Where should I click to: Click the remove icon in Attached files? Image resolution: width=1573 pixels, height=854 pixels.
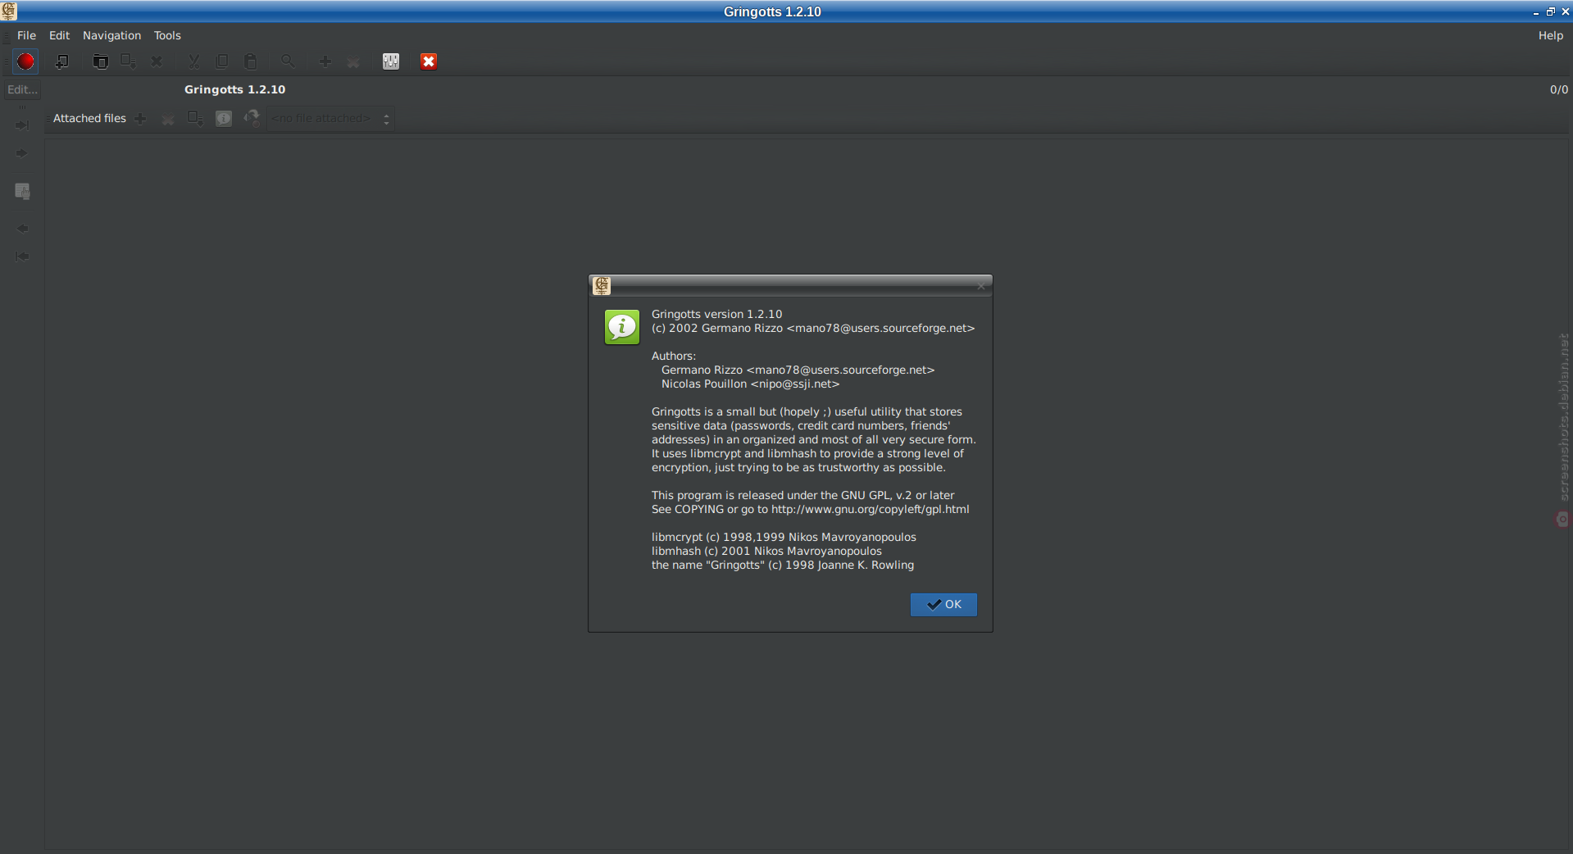[168, 119]
